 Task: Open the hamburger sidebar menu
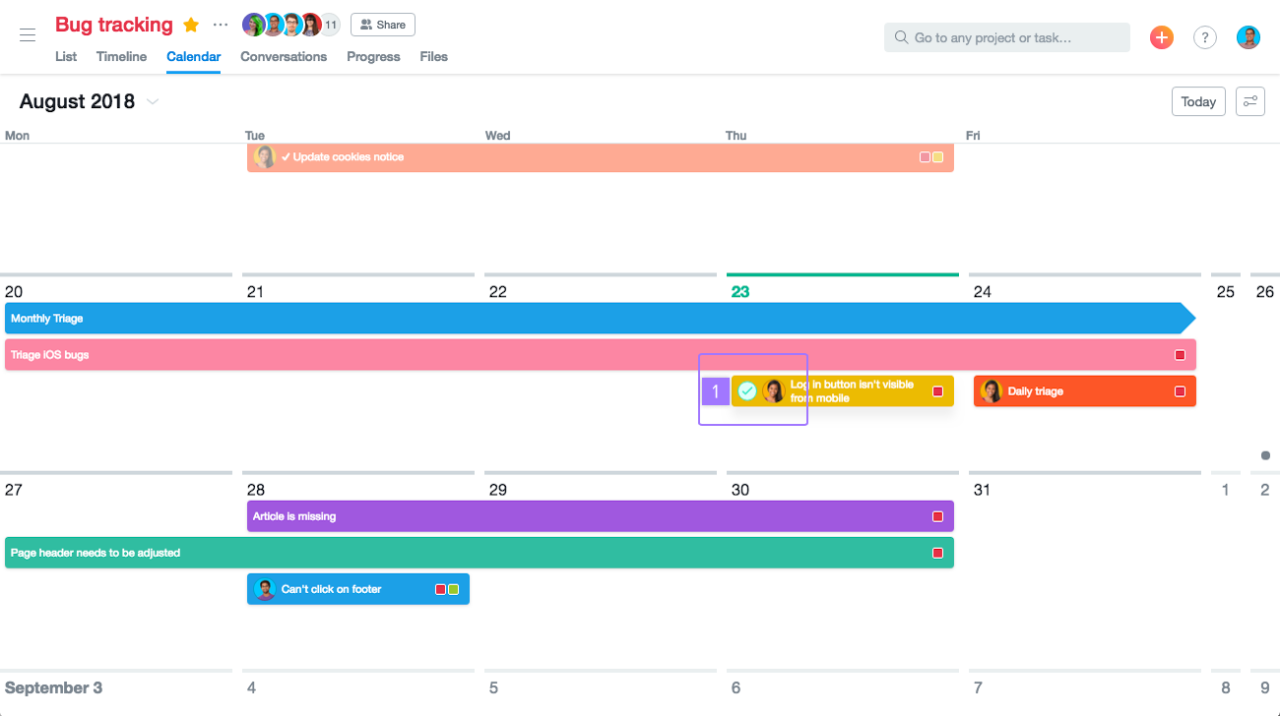28,35
